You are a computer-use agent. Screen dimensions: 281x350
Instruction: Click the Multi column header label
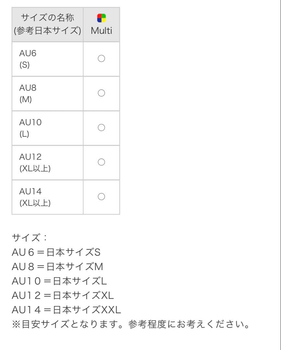click(101, 31)
